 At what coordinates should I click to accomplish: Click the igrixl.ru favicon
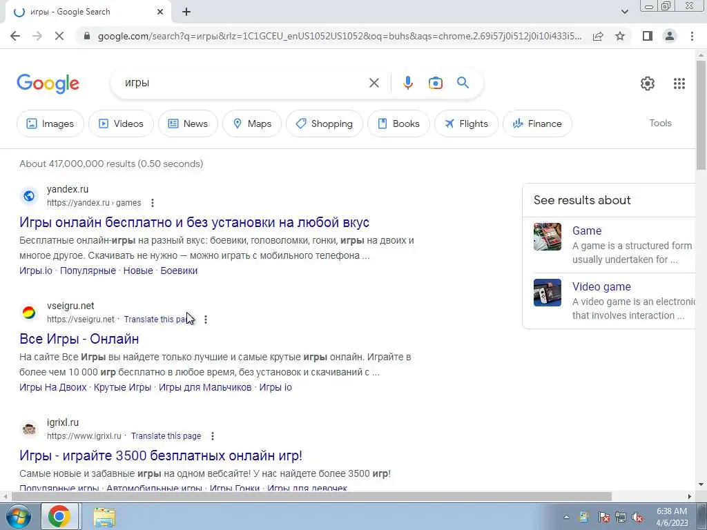pyautogui.click(x=29, y=429)
